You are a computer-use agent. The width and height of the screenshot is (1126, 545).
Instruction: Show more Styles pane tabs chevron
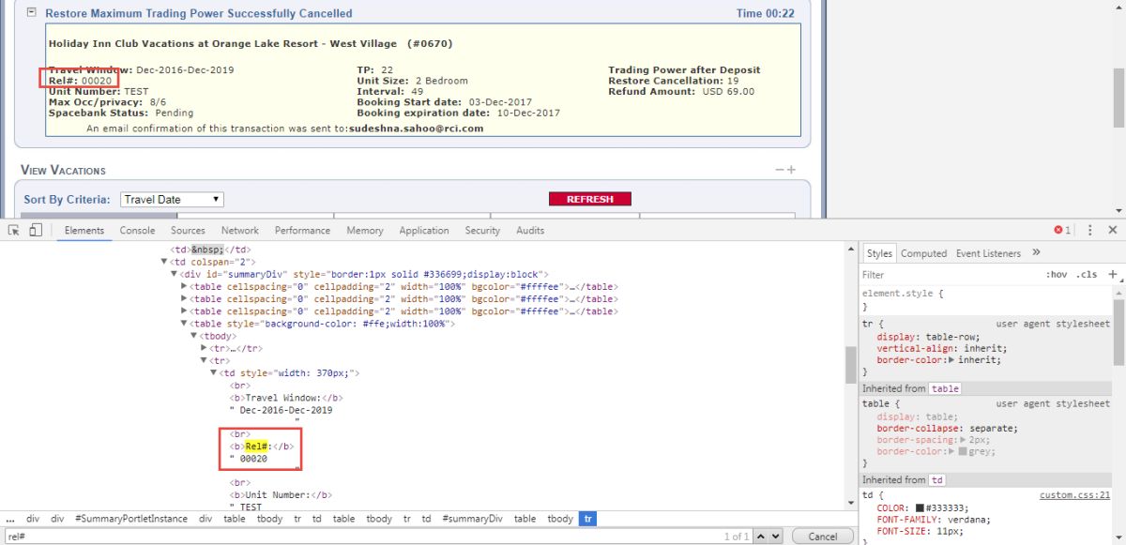[x=1036, y=252]
